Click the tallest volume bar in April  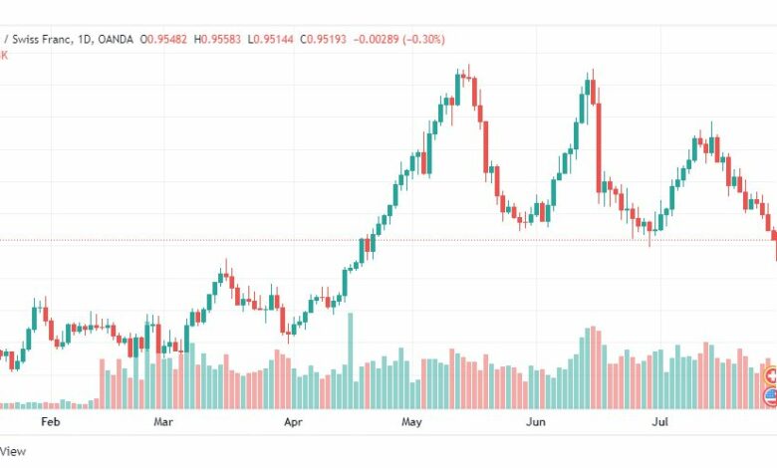(x=351, y=360)
